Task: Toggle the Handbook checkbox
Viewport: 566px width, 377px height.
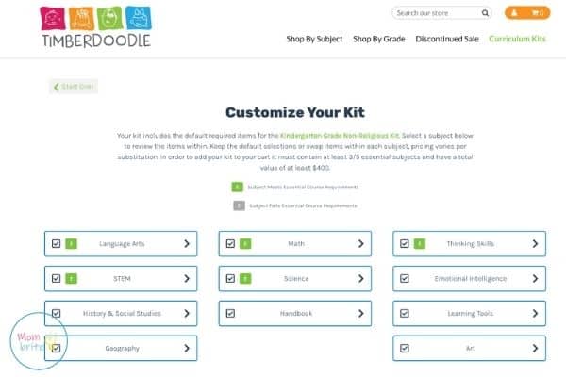Action: tap(230, 313)
